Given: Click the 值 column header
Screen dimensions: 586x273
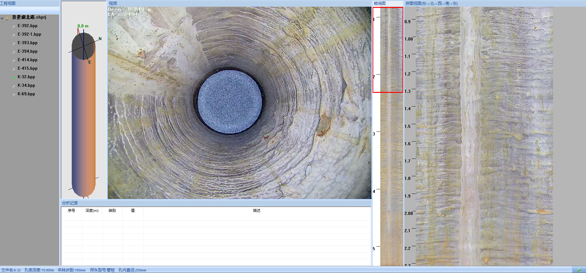Looking at the screenshot, I should [x=133, y=211].
